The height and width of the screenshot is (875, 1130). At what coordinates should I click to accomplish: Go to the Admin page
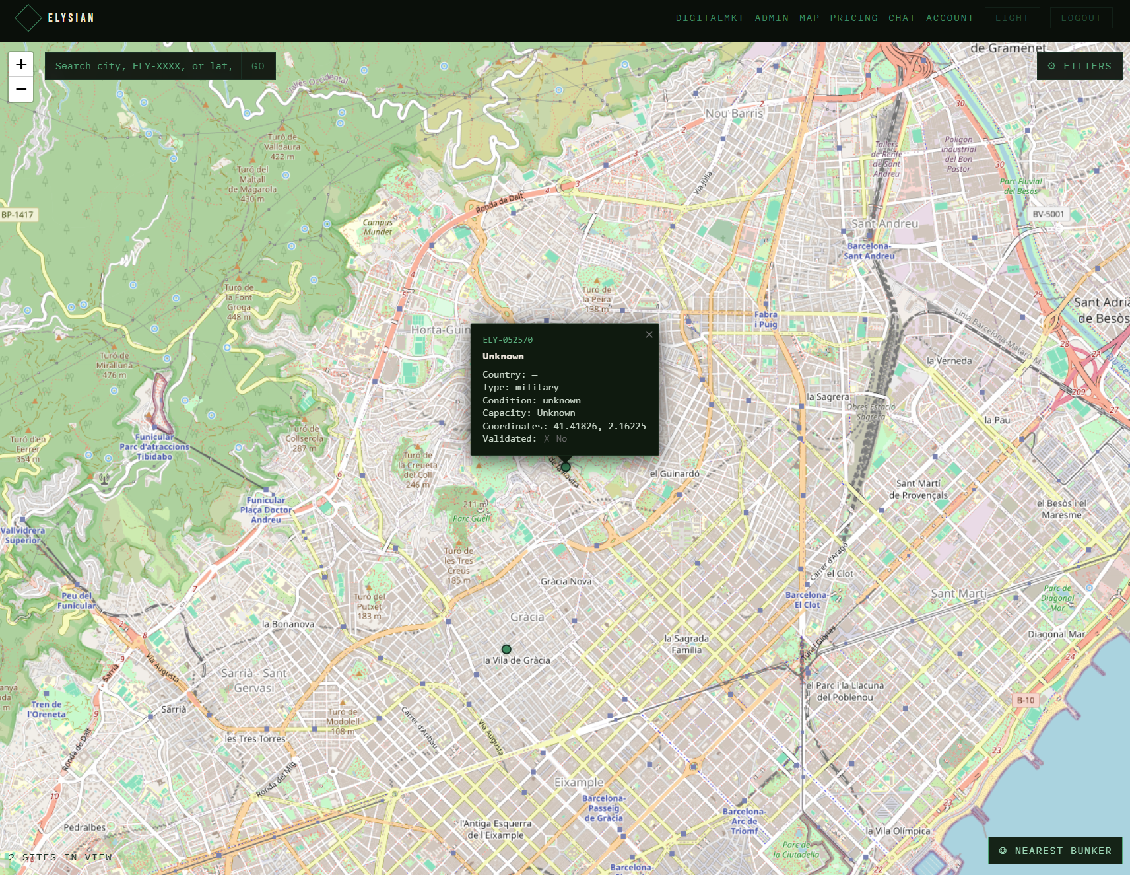pos(772,18)
